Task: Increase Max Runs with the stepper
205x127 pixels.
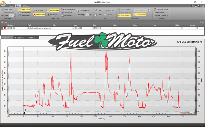Action: click(14, 15)
